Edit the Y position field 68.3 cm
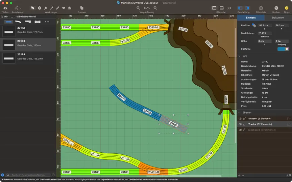The width and height of the screenshot is (292, 182). pyautogui.click(x=282, y=25)
